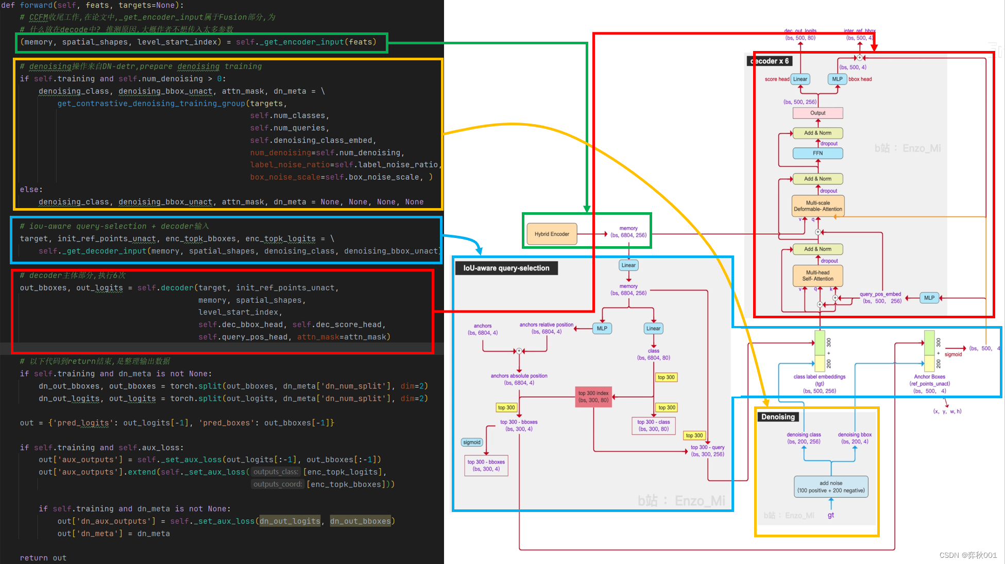Click the 'anchors absolute position' label
Image resolution: width=1005 pixels, height=564 pixels.
pyautogui.click(x=519, y=376)
